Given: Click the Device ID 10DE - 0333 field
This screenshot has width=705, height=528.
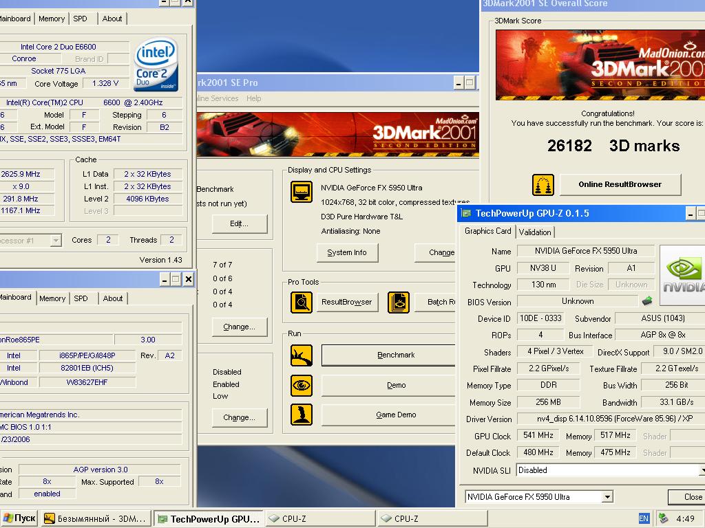Looking at the screenshot, I should [540, 318].
